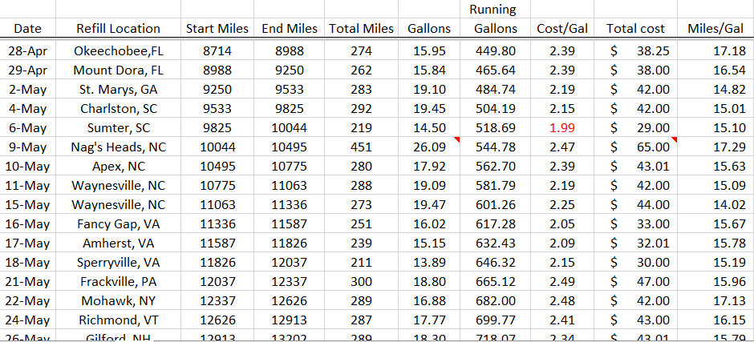Select the $65.00 total cost cell
The image size is (754, 342).
point(635,147)
